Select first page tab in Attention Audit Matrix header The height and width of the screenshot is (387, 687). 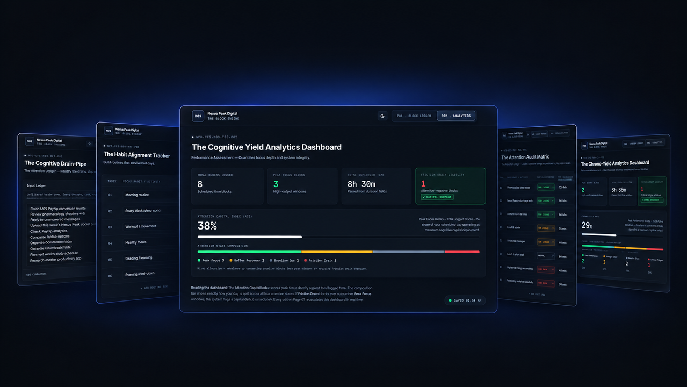point(539,134)
